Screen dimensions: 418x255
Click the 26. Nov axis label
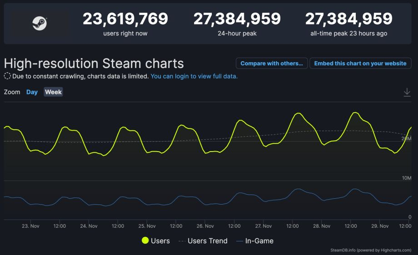[x=205, y=226]
